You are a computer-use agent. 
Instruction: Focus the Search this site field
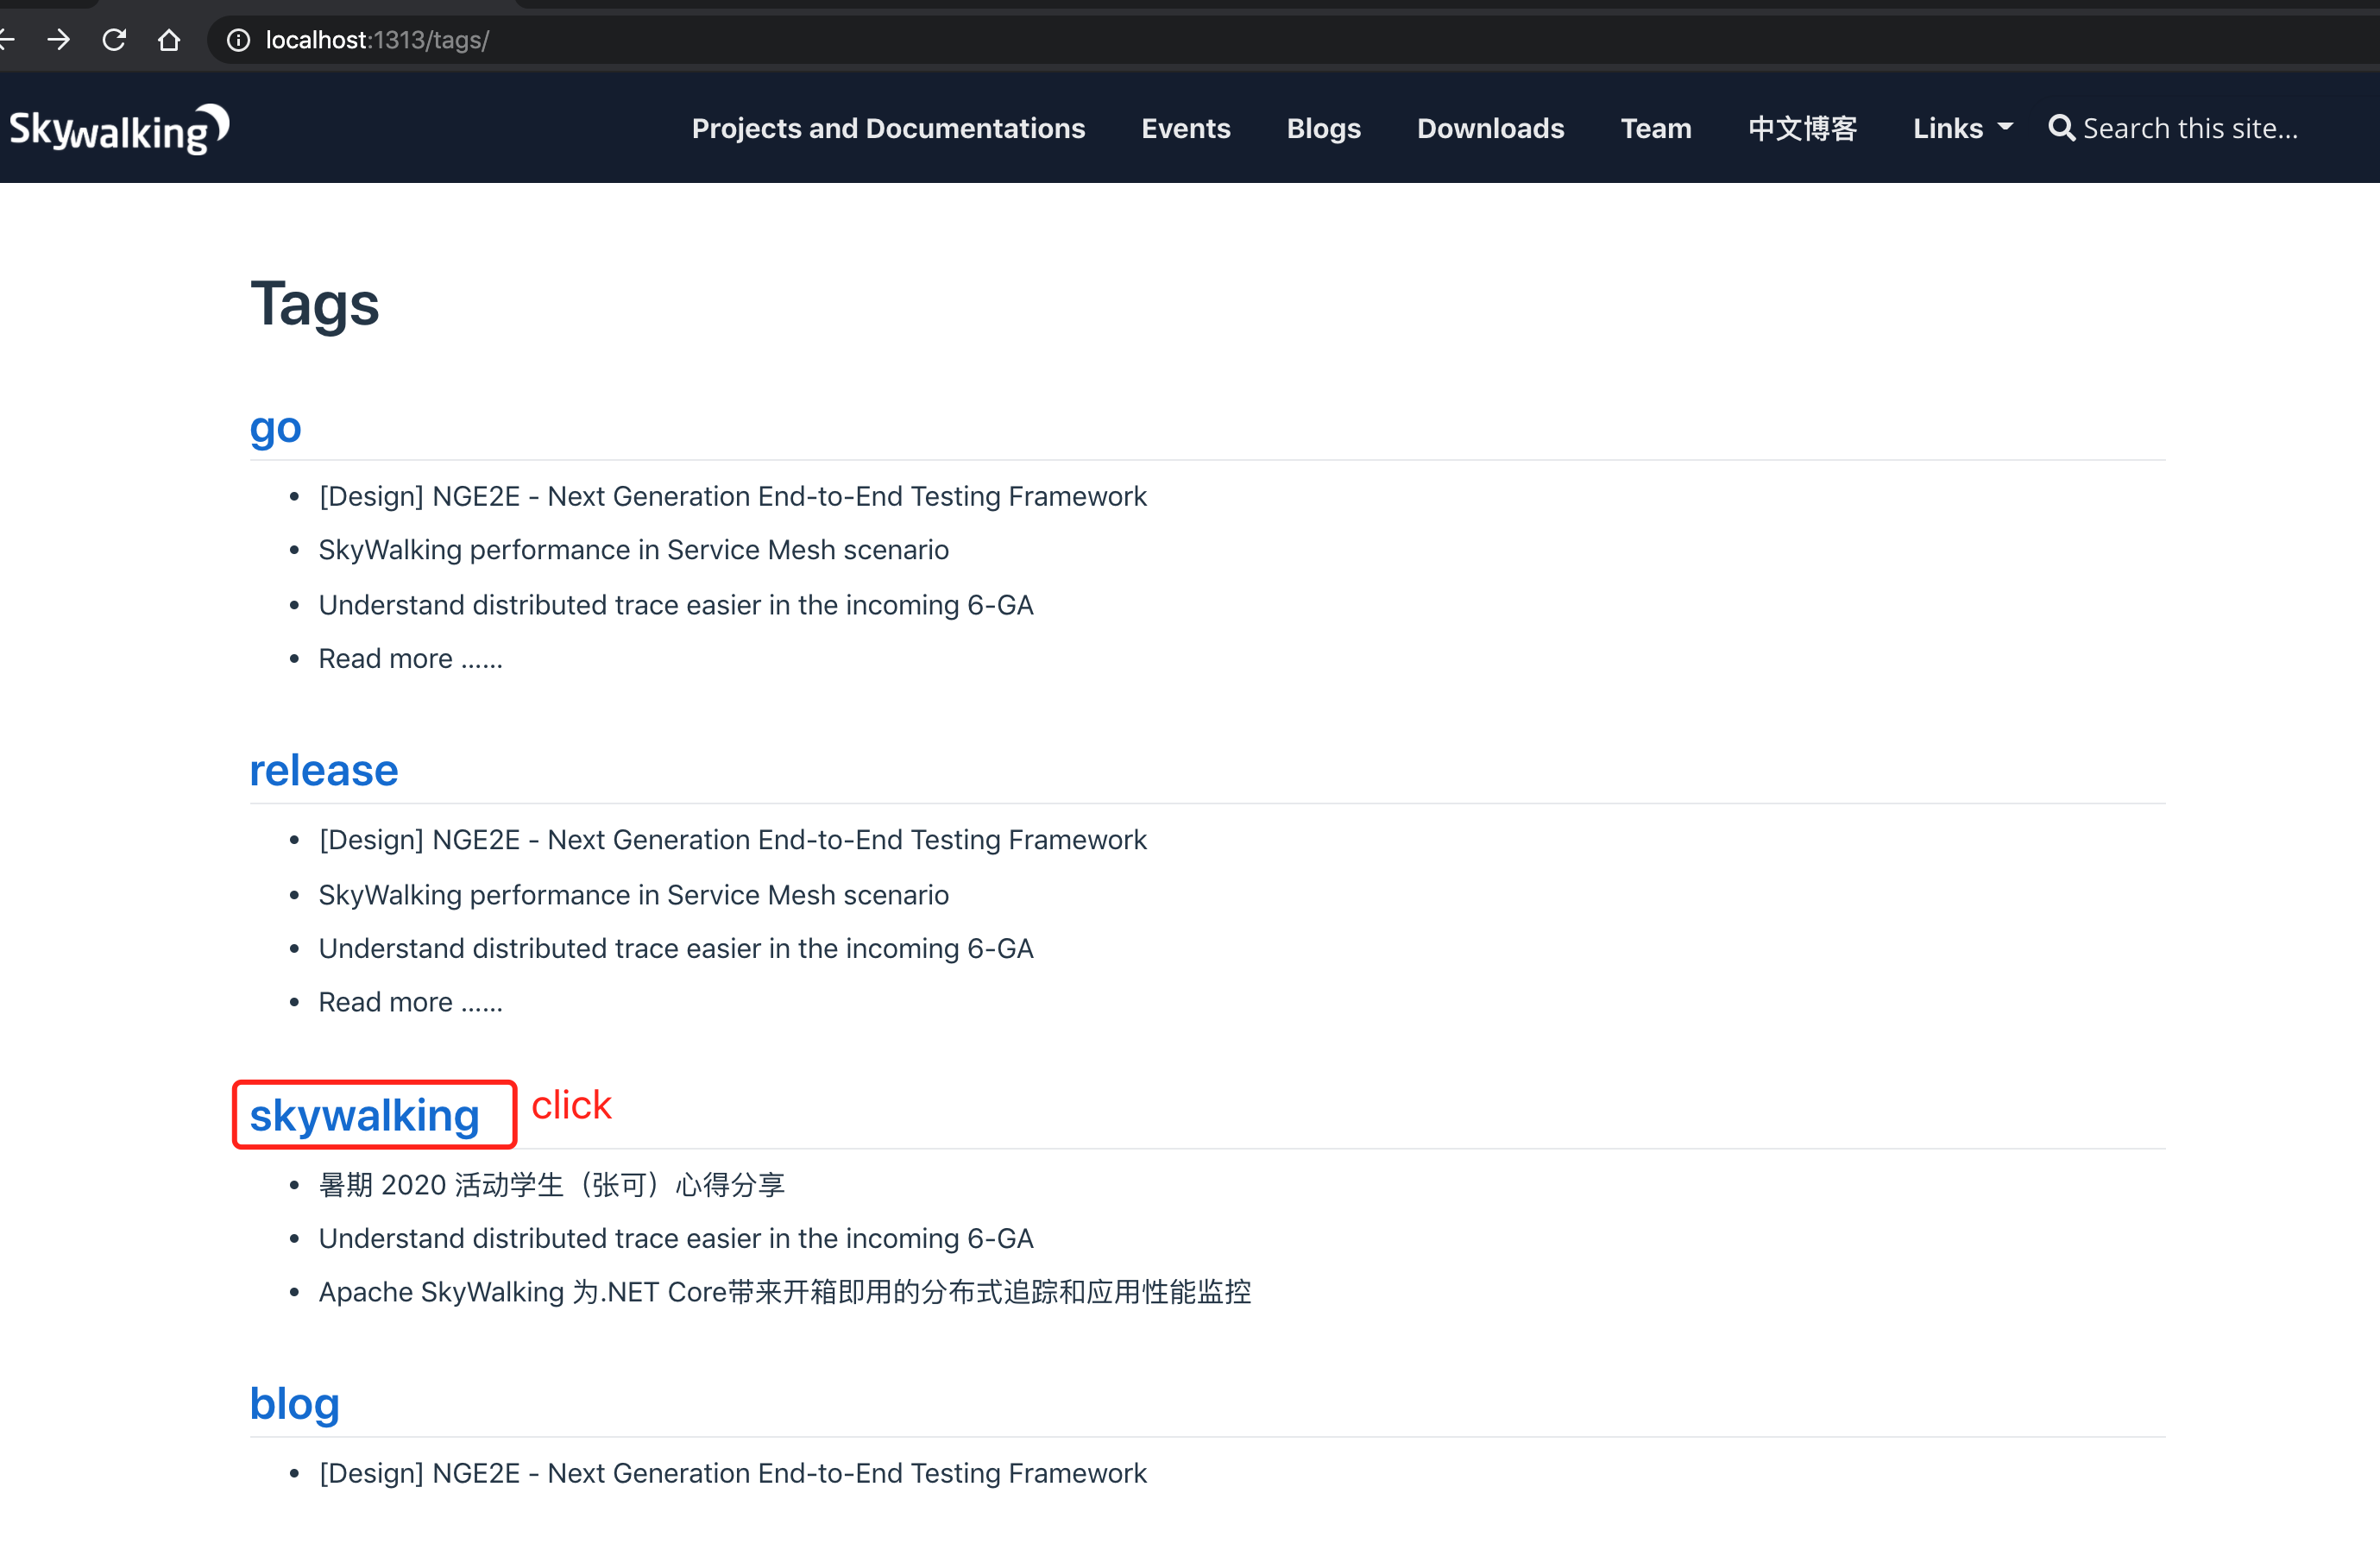(x=2190, y=128)
